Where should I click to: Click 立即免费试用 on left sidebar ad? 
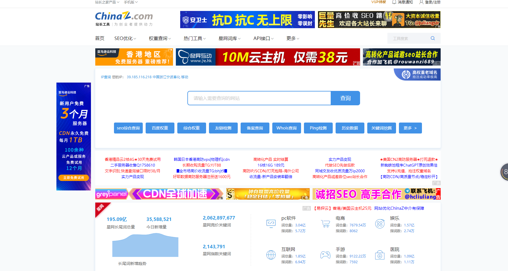click(74, 178)
